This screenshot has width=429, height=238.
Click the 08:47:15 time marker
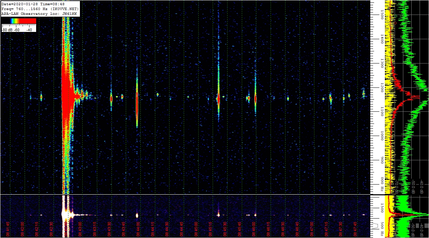click(x=326, y=229)
